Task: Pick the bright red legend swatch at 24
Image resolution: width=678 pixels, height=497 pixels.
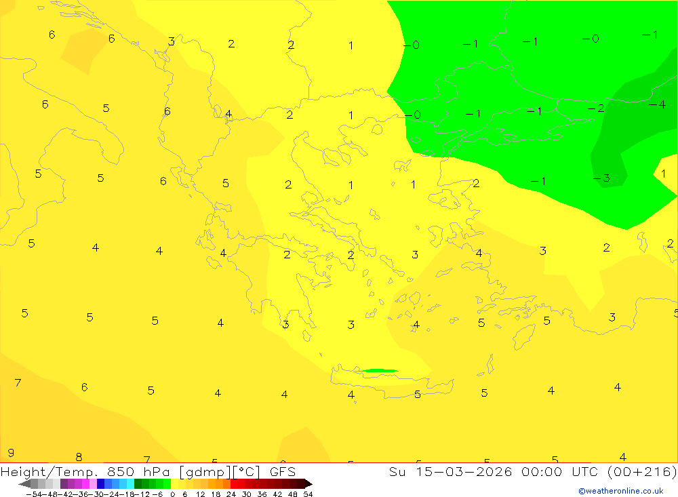Action: [x=234, y=483]
